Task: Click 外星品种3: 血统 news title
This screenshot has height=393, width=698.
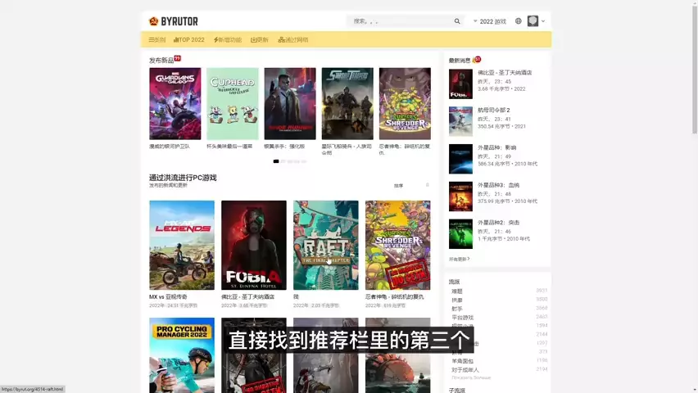Action: [x=499, y=185]
